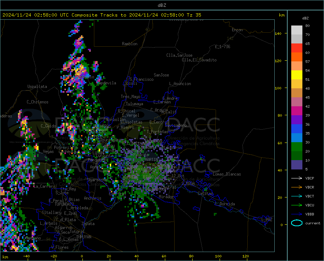Pick the red 60-65 dBZ swatch
Viewport: 324px width, 261px height.
tap(297, 48)
